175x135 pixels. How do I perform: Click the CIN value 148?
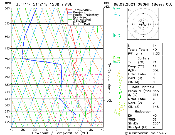(156, 107)
